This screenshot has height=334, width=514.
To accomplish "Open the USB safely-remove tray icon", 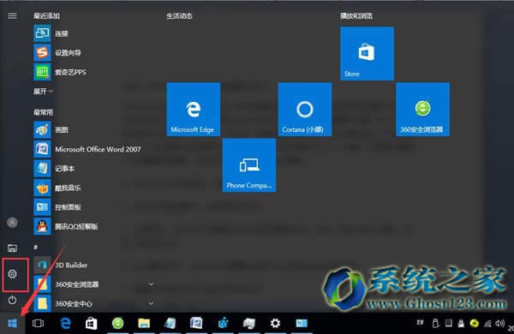I will [436, 324].
